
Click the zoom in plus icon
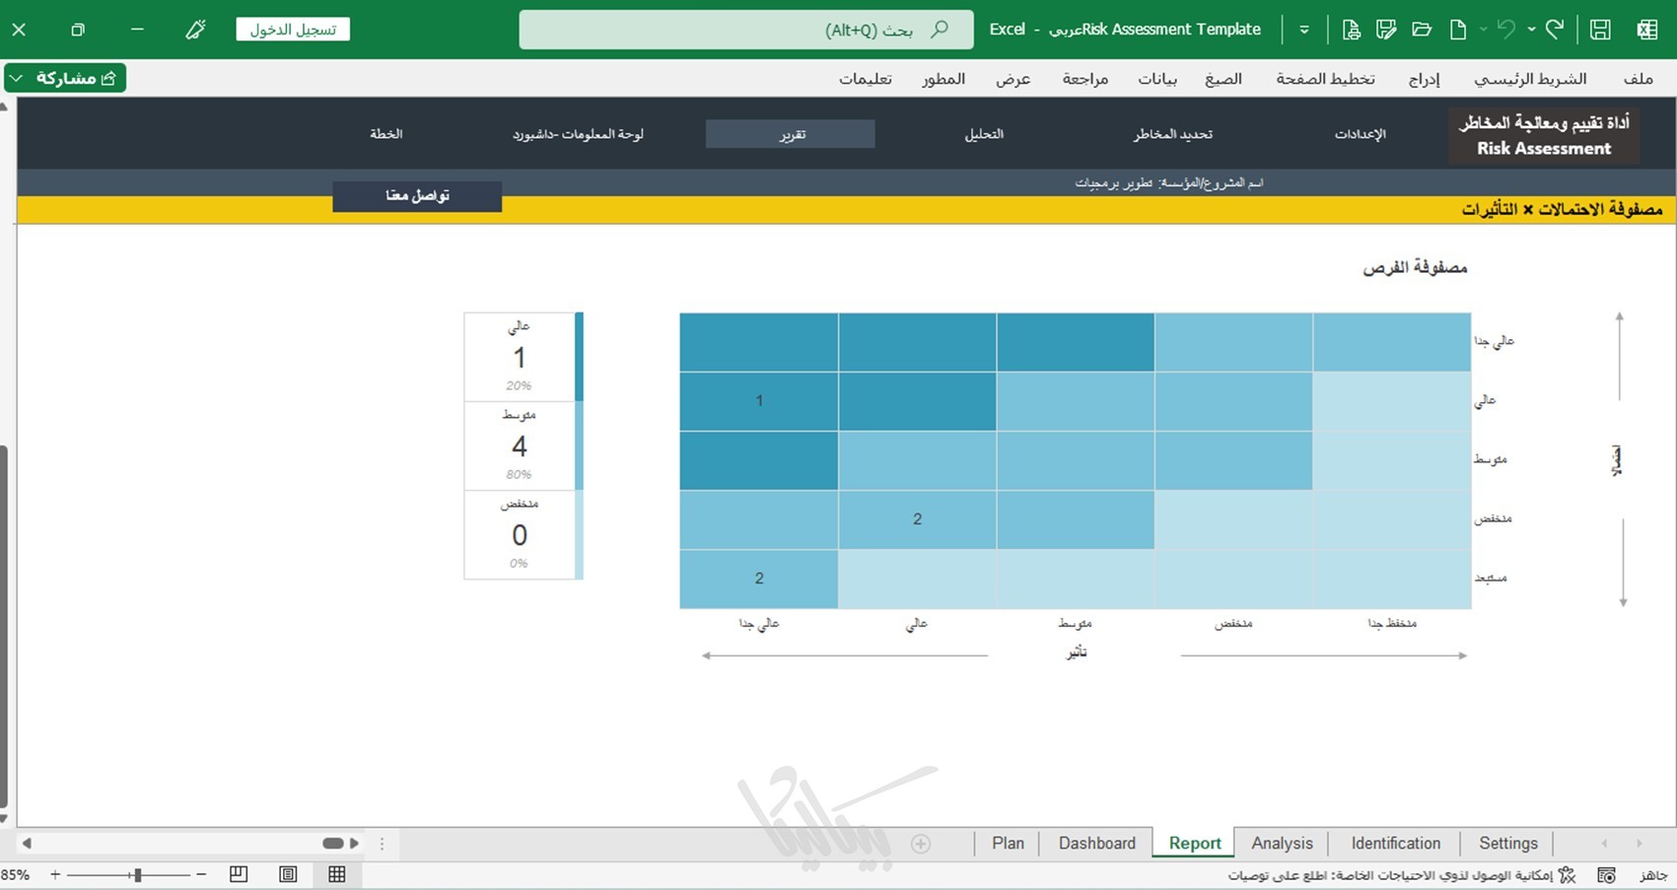[x=55, y=874]
